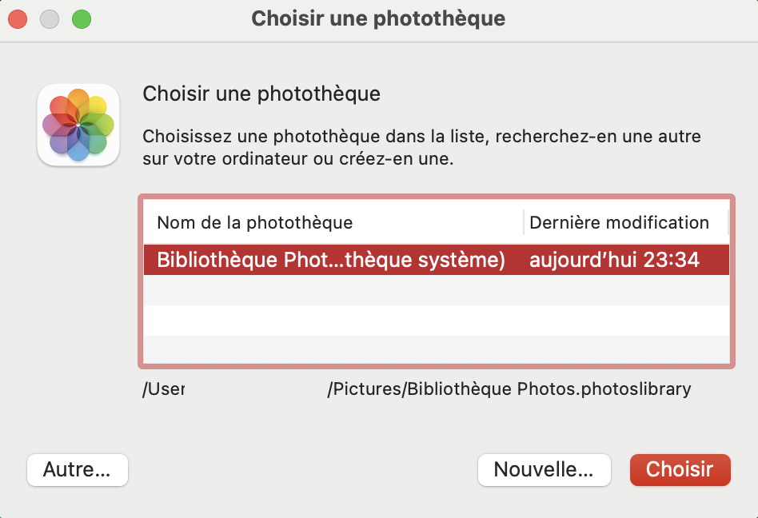The width and height of the screenshot is (758, 518).
Task: Click the divider between the two column headers
Action: [x=524, y=222]
